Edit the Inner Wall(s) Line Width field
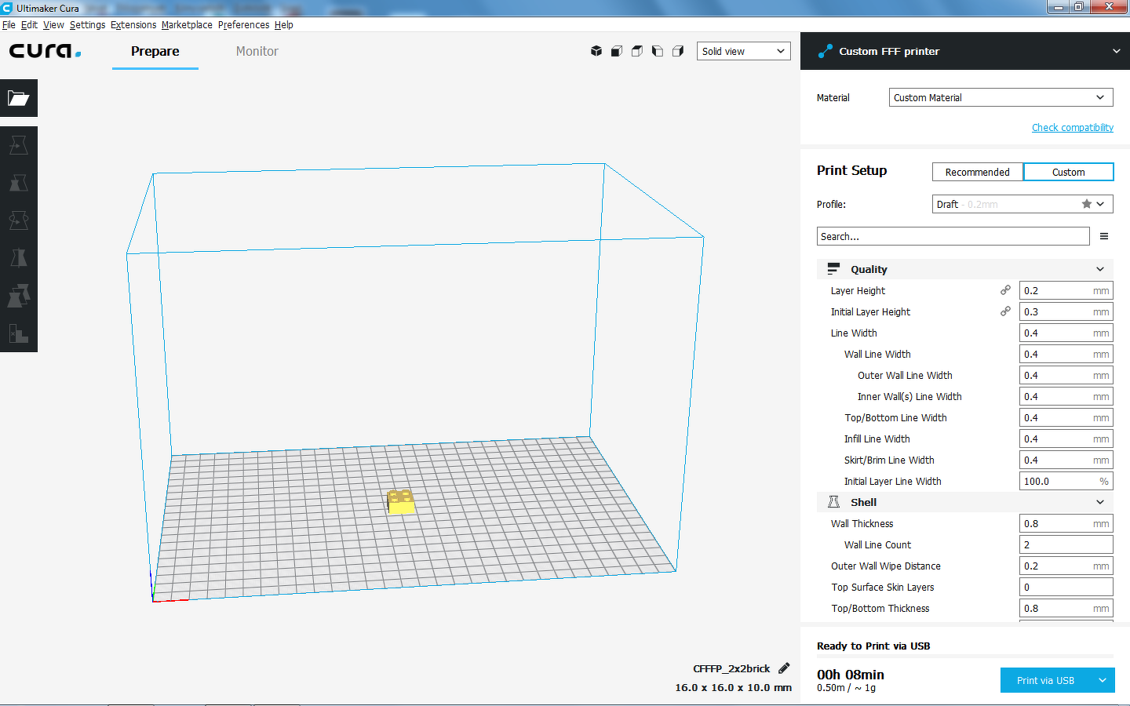 click(1066, 396)
